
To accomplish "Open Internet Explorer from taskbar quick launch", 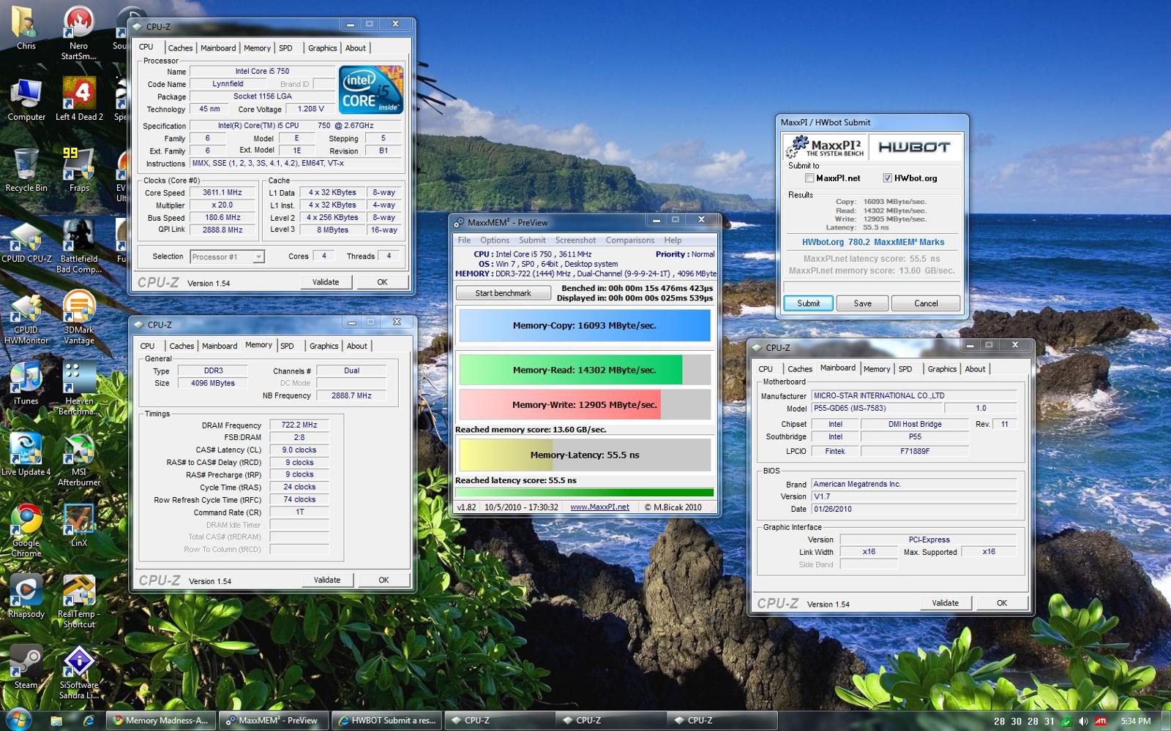I will coord(89,720).
